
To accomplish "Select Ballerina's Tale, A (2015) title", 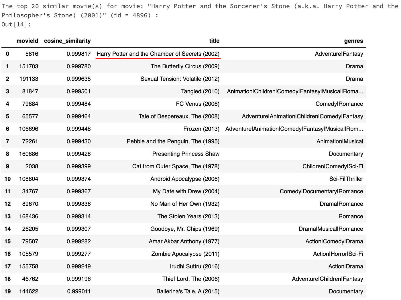I will tap(188, 291).
